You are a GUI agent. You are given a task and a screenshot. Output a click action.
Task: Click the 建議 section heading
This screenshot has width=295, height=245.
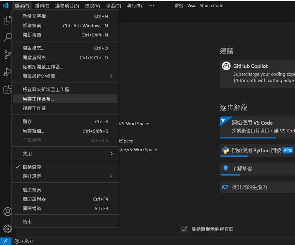click(227, 51)
